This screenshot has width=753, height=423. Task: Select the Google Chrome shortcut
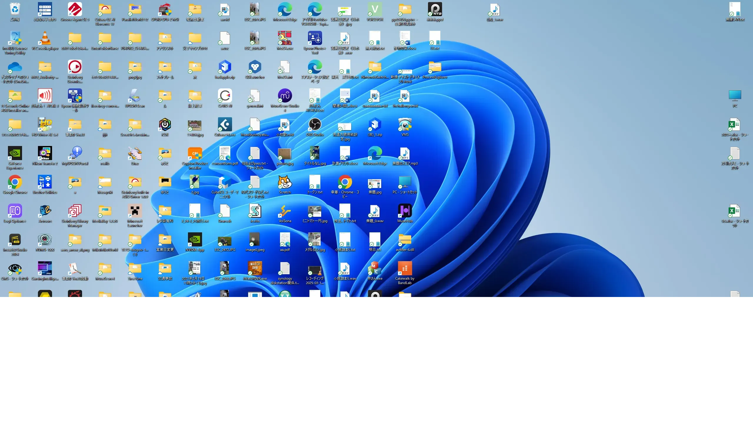coord(15,182)
